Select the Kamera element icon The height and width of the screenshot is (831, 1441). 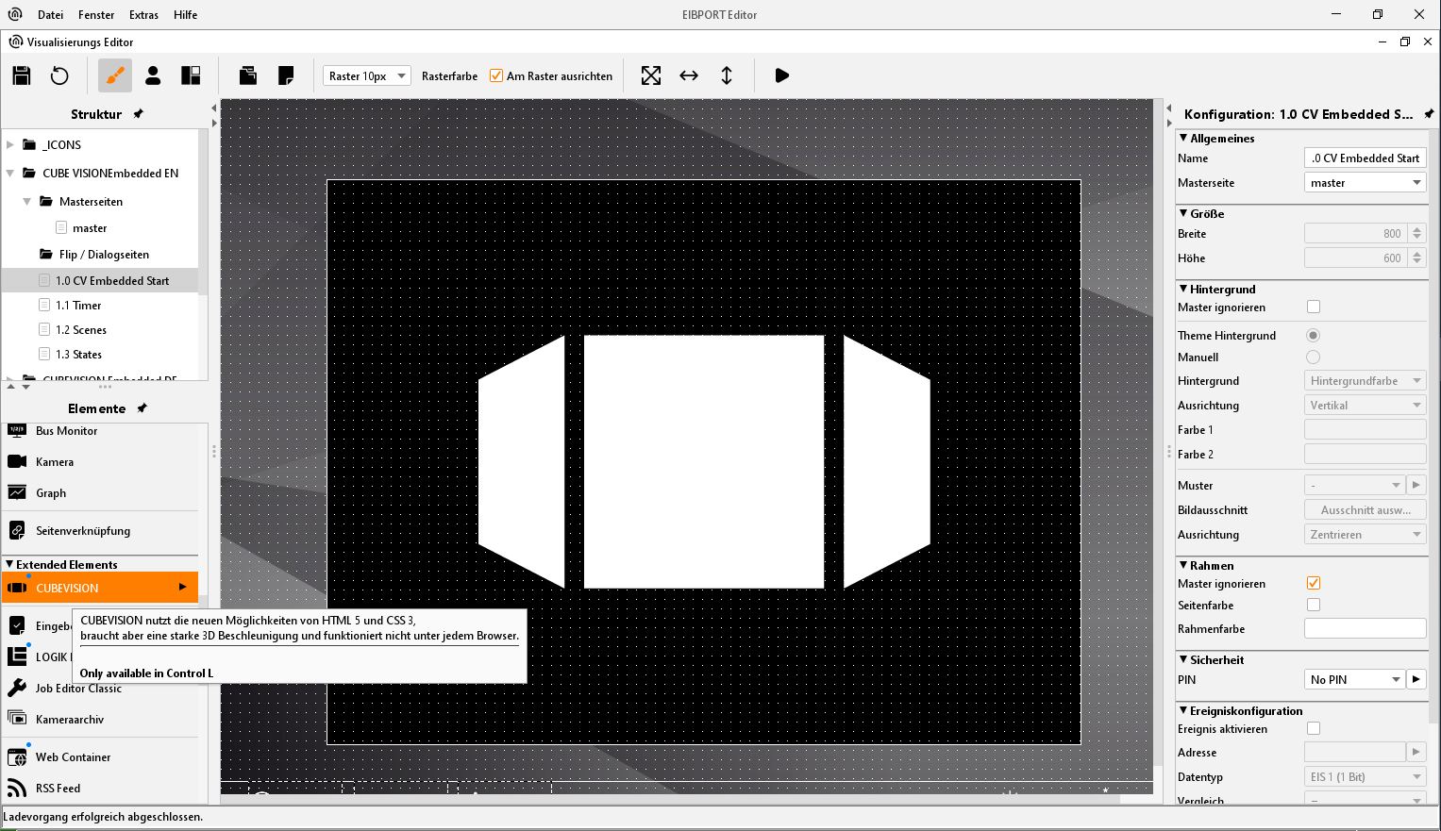click(17, 461)
